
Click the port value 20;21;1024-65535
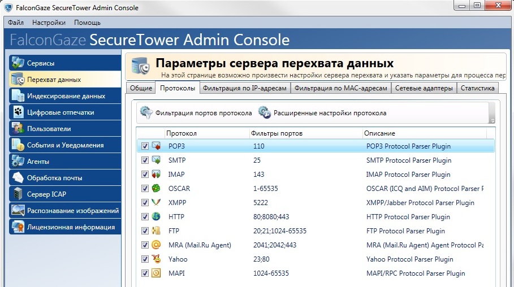click(280, 231)
